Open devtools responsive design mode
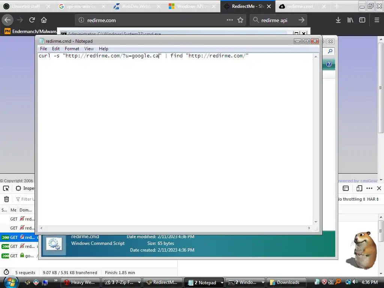 [x=359, y=188]
